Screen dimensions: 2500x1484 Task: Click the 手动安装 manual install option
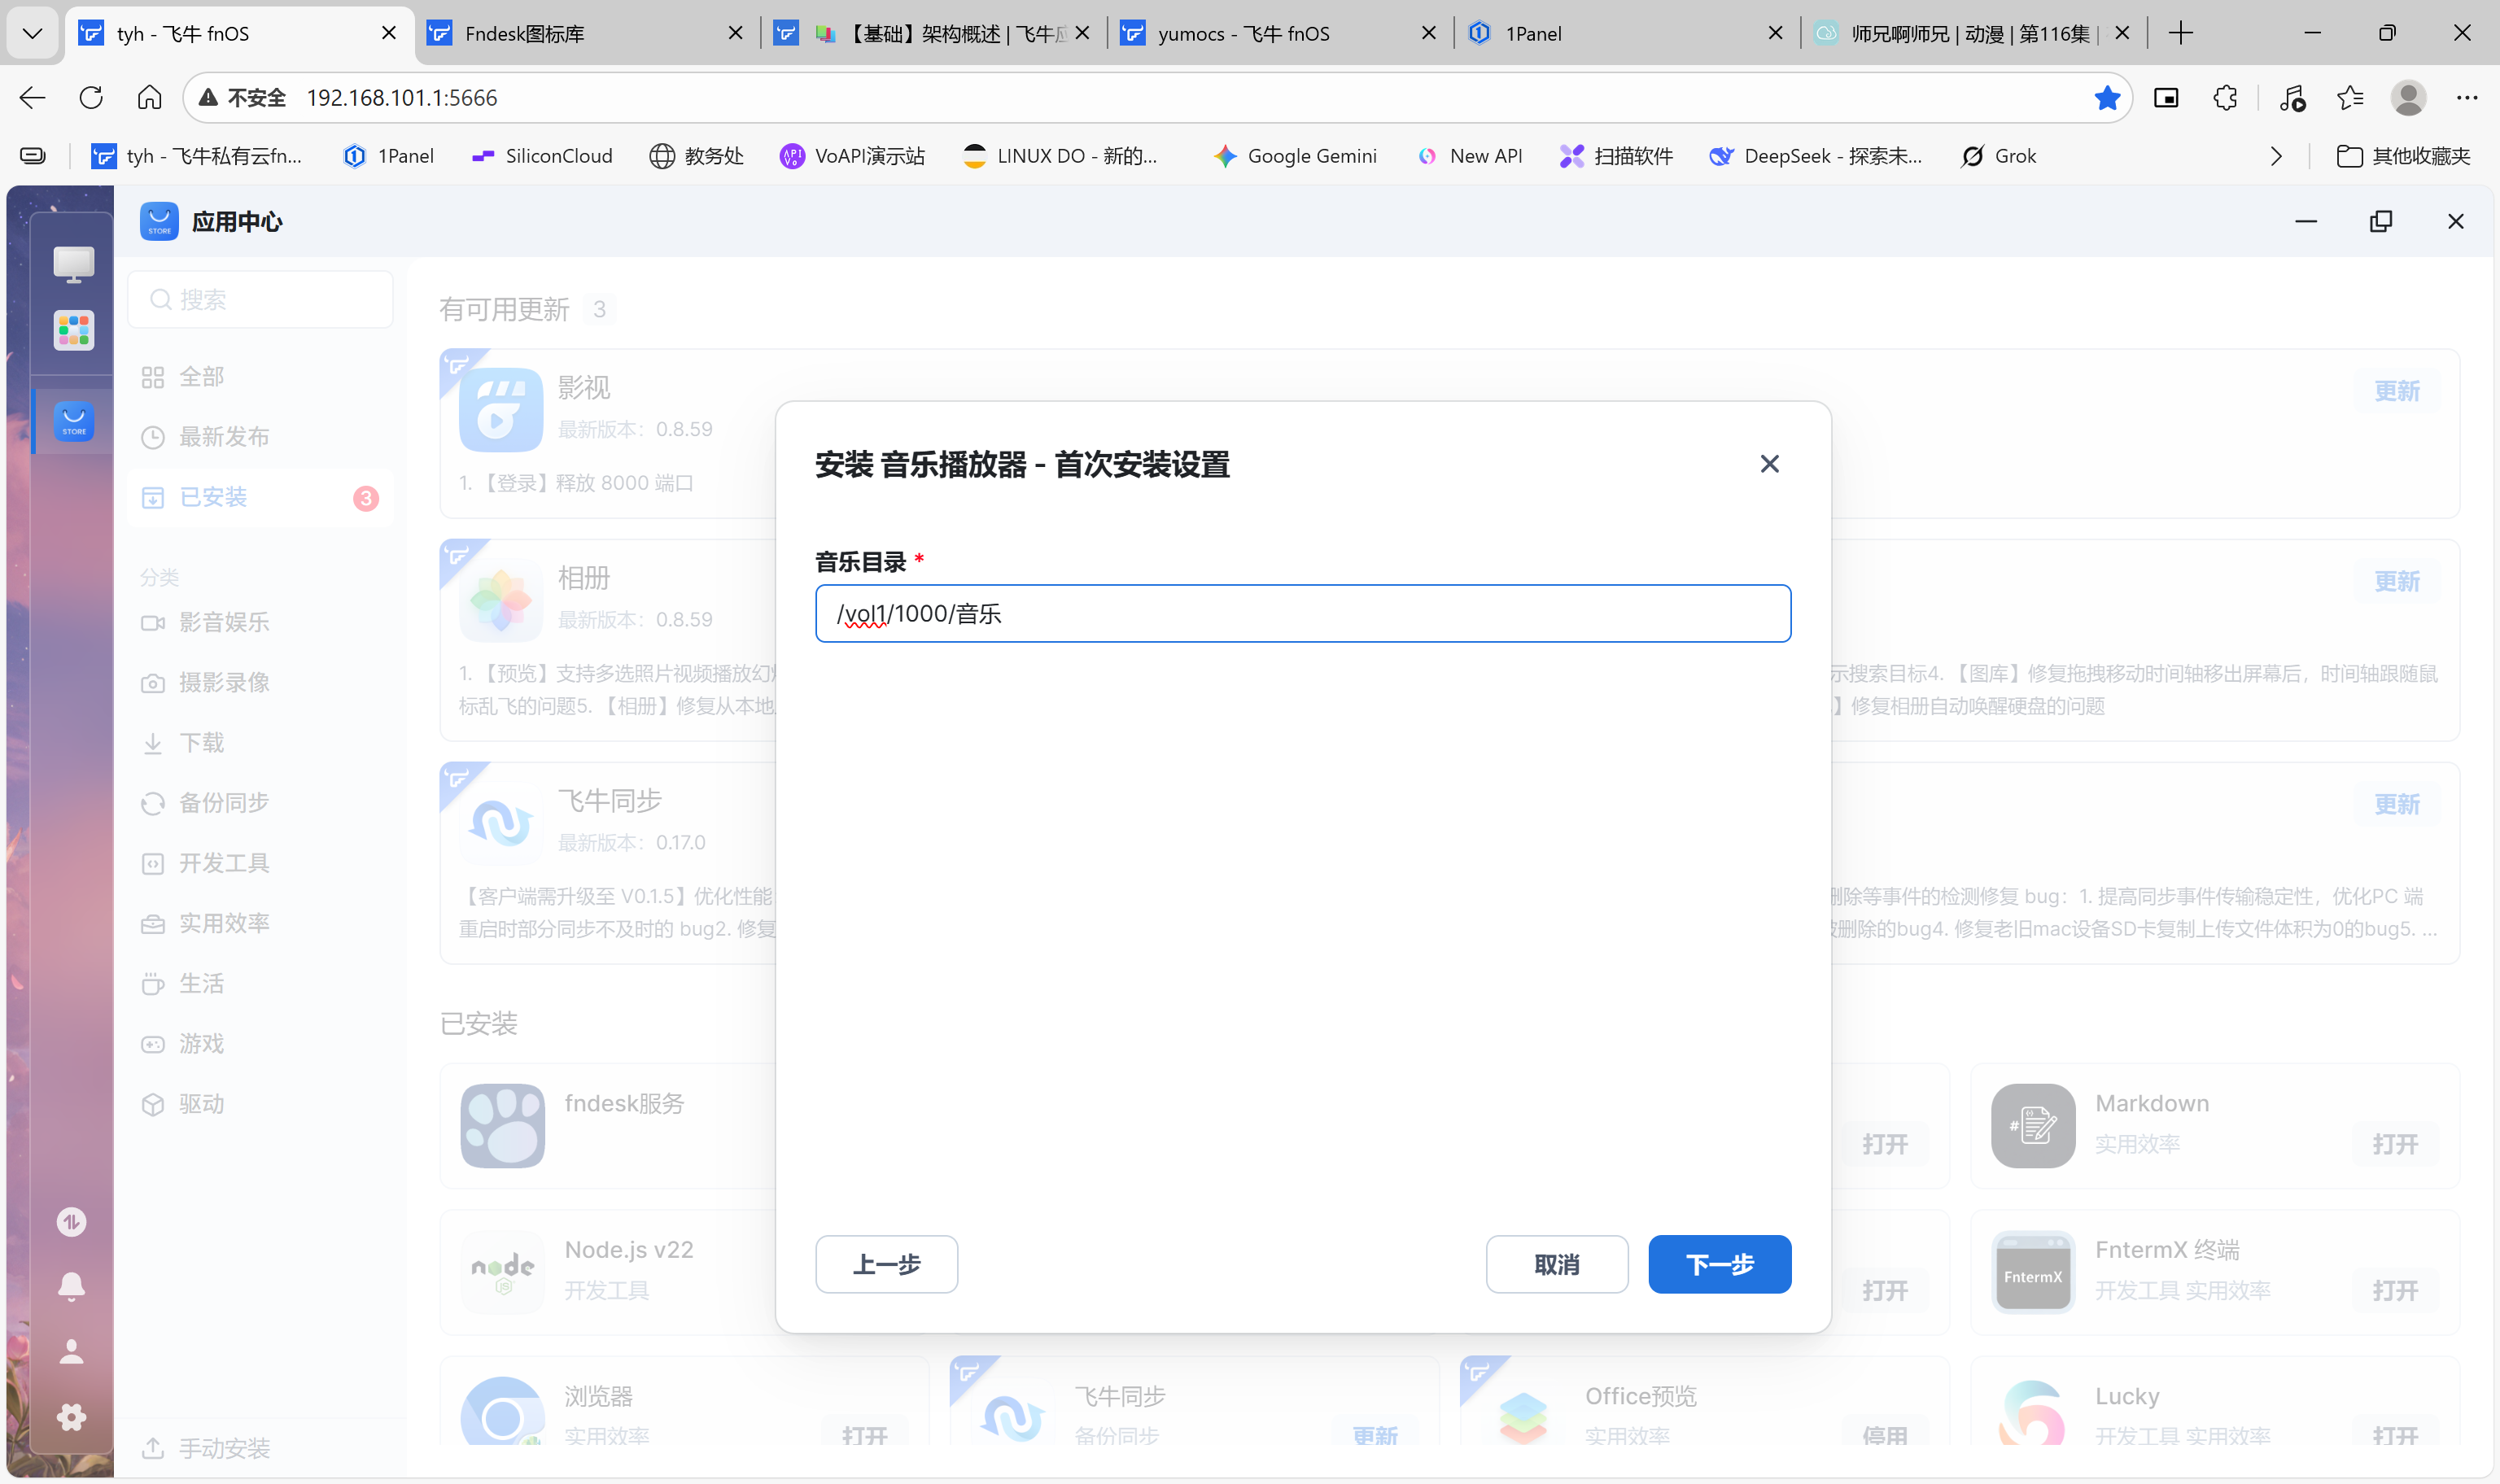pos(224,1447)
